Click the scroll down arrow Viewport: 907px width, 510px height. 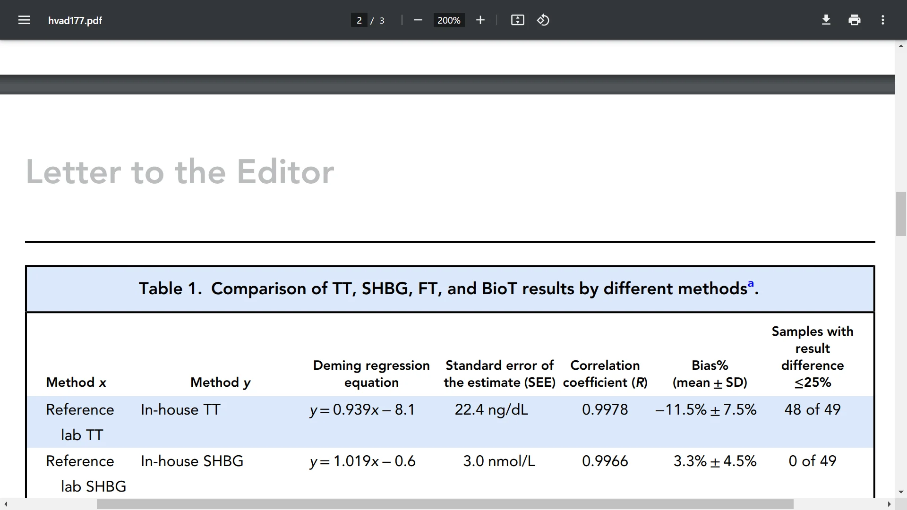click(x=901, y=492)
